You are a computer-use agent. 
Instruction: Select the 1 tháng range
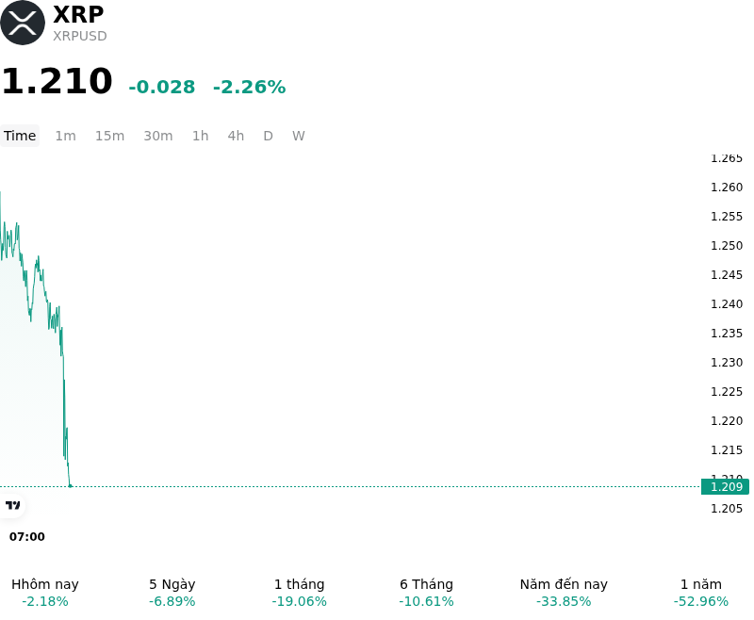click(299, 592)
